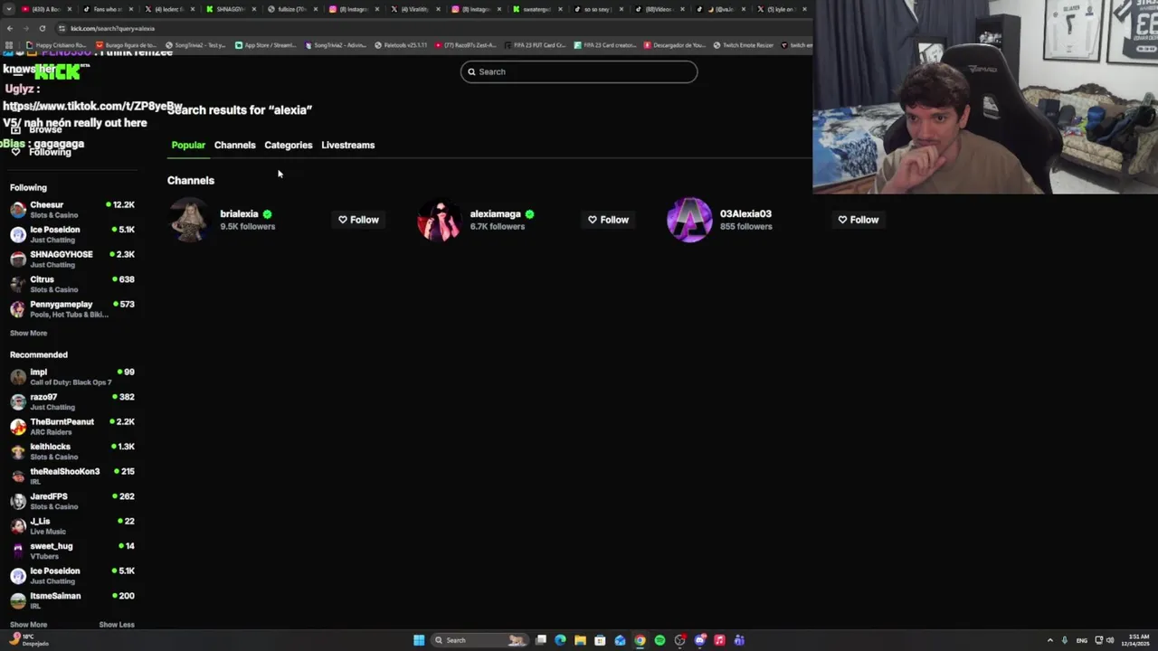Open sweet_hug avatar in Recommended list
This screenshot has height=651, width=1158.
coord(18,551)
